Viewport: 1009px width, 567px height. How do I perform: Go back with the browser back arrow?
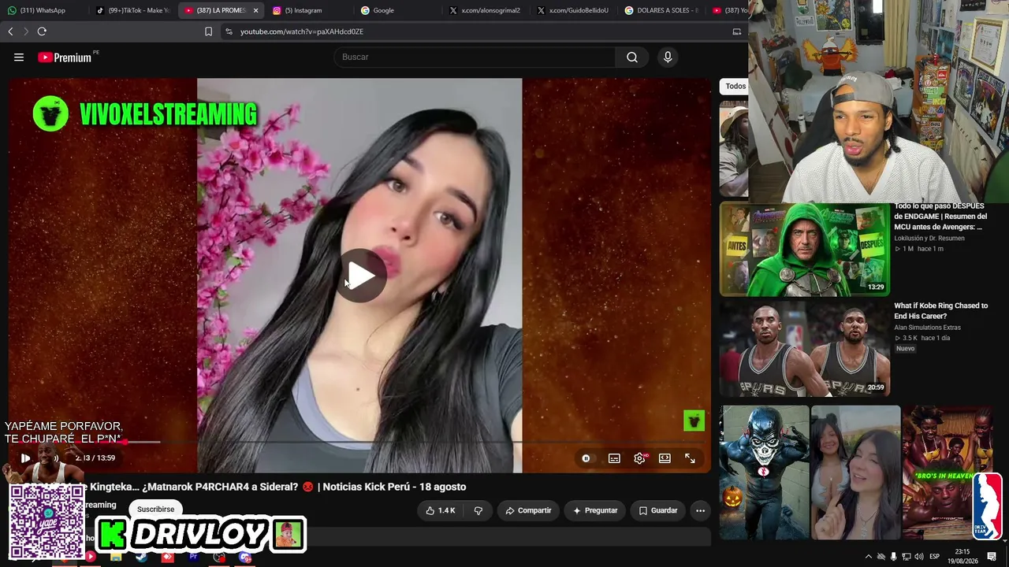coord(10,31)
